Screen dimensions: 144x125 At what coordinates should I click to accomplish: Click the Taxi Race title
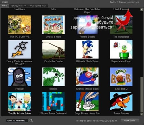point(20,9)
